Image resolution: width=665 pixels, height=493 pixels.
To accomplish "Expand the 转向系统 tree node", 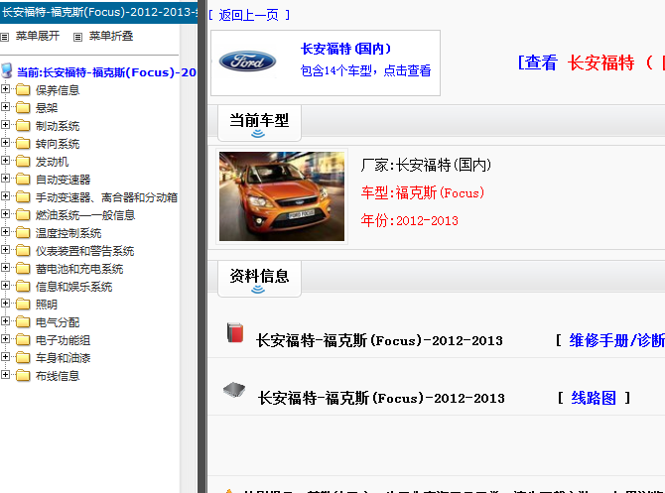I will (5, 143).
